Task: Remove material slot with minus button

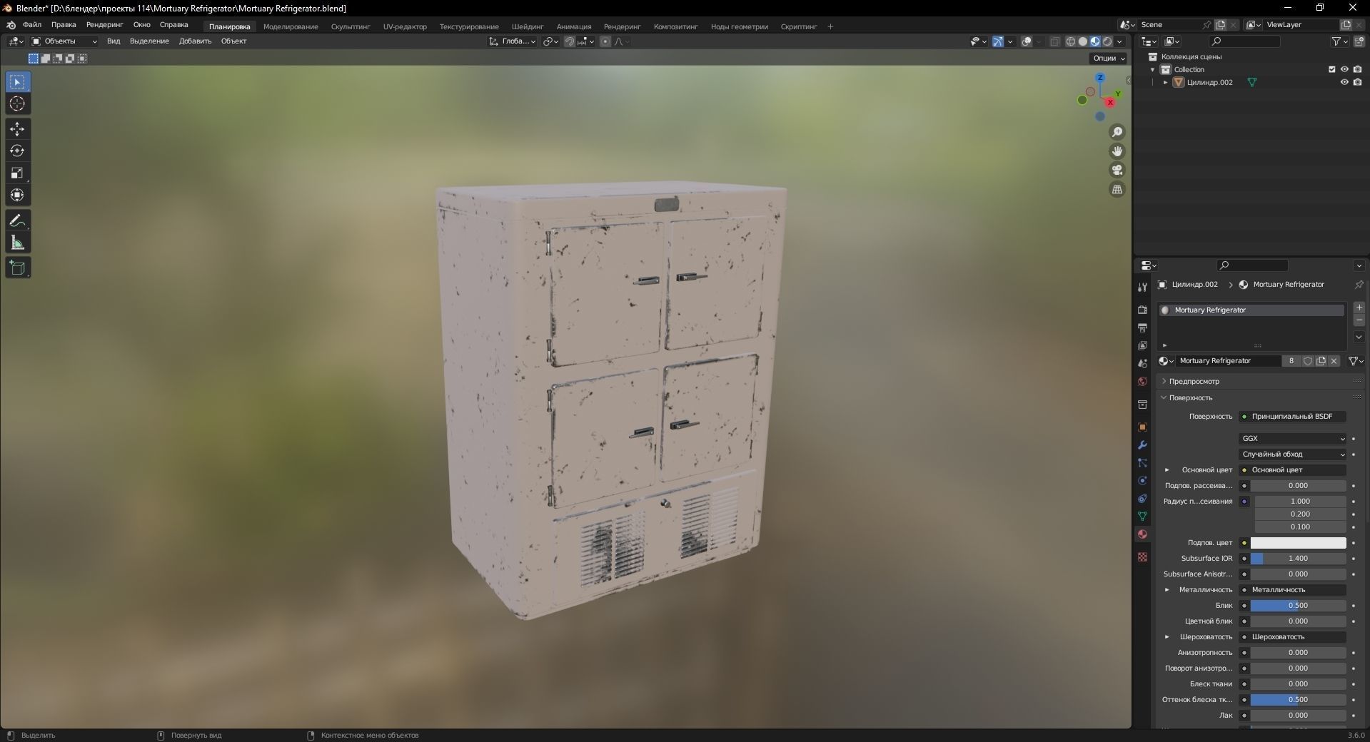Action: [x=1359, y=321]
